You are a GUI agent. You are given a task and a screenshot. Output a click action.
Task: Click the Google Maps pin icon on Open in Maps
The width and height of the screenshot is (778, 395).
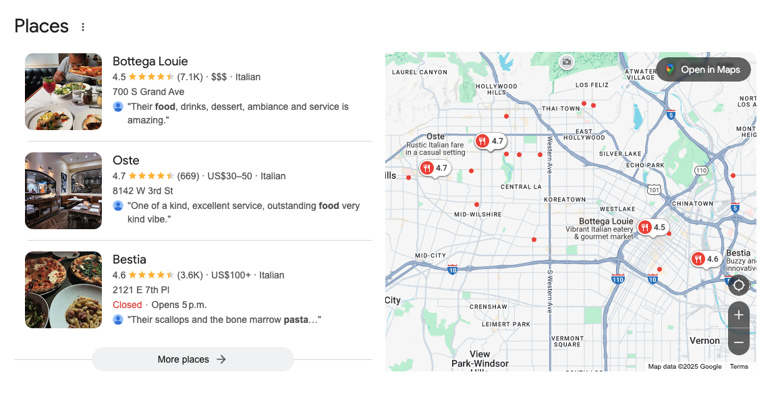[669, 69]
